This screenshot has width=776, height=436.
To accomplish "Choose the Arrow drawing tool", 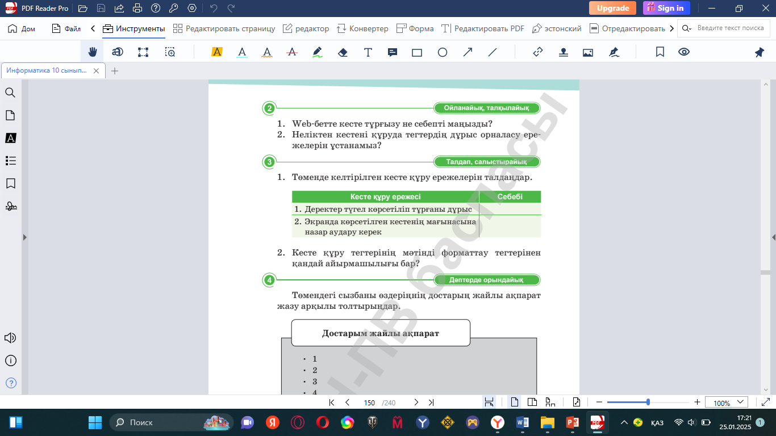I will click(468, 52).
